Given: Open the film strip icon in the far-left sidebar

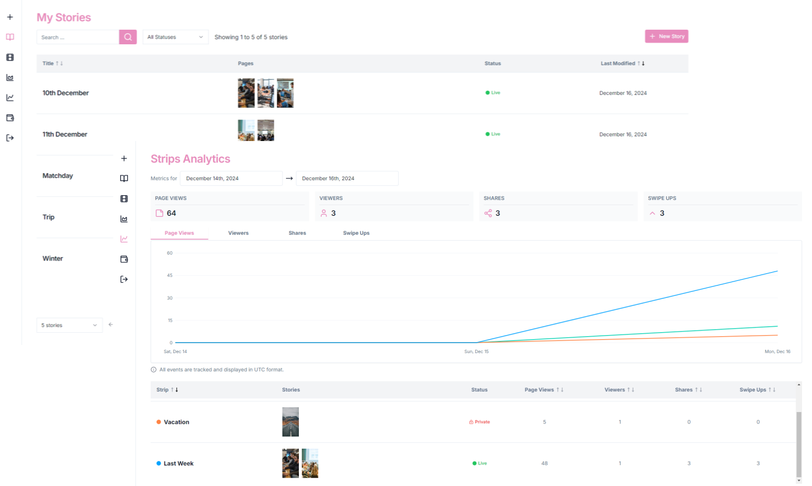Looking at the screenshot, I should coord(10,57).
